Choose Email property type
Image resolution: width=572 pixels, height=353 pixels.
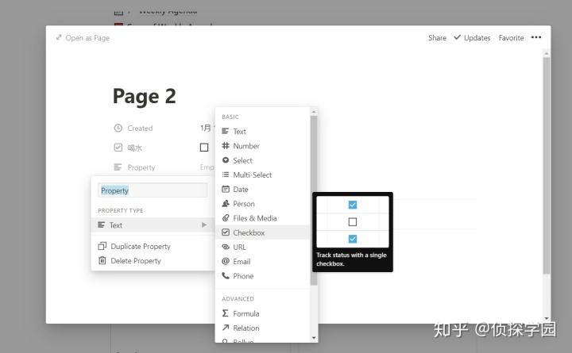tap(263, 261)
